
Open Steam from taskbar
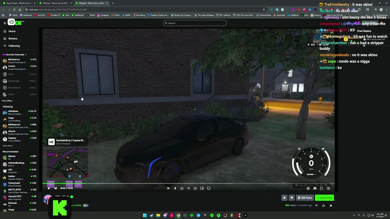click(x=151, y=215)
